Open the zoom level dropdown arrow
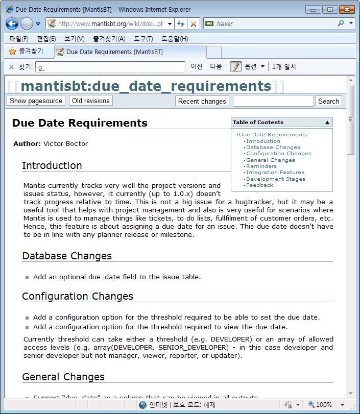360x414 pixels. coord(343,405)
